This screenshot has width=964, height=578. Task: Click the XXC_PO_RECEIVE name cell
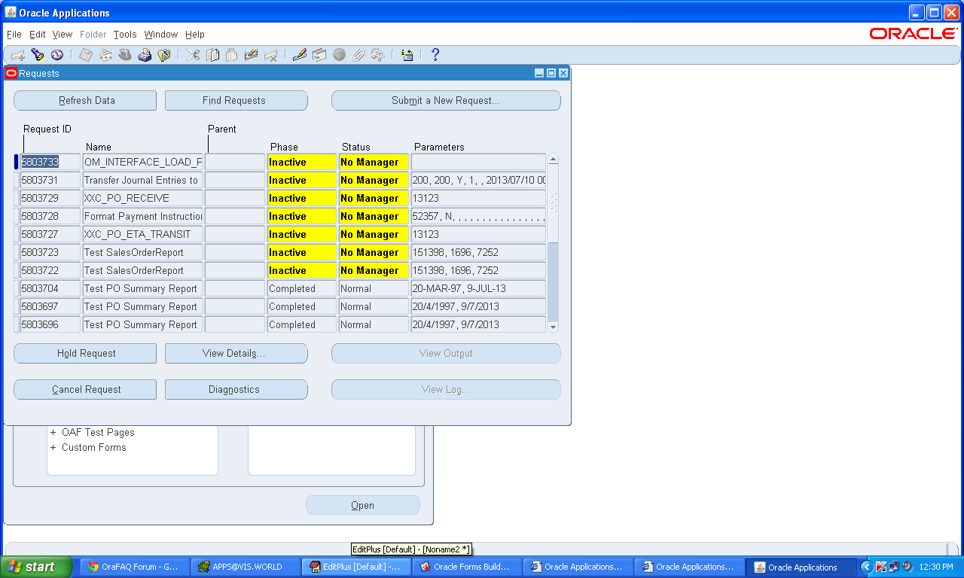pos(142,198)
